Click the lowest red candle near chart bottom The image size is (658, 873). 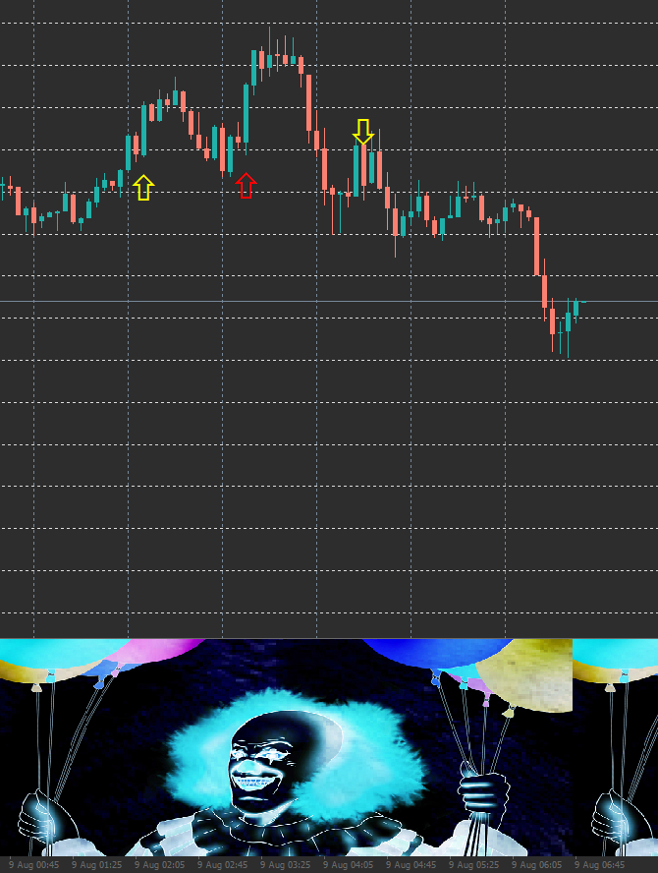[552, 321]
